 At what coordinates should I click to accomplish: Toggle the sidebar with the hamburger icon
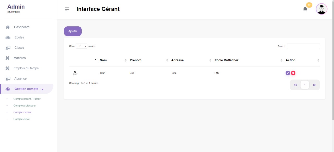[x=67, y=9]
